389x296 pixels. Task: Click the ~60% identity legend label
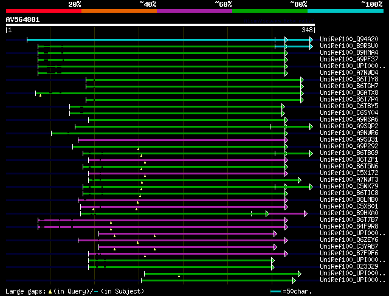(223, 4)
